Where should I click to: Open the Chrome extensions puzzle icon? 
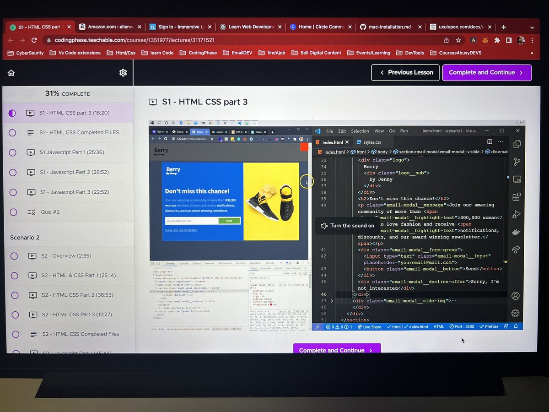pyautogui.click(x=497, y=40)
